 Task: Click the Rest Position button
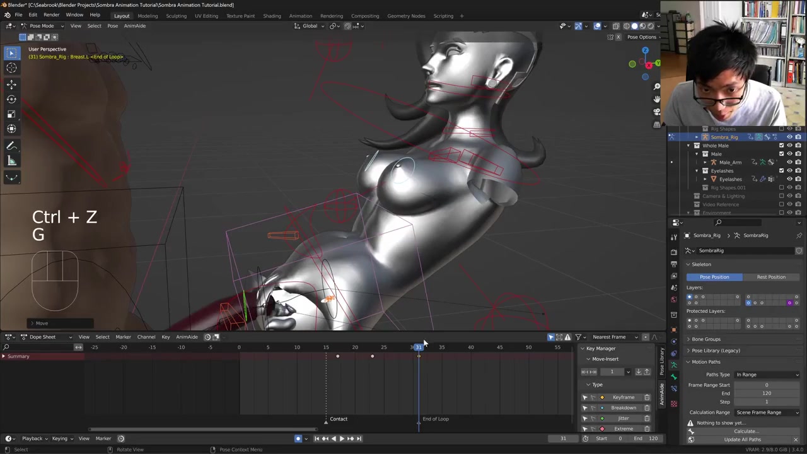pyautogui.click(x=771, y=277)
